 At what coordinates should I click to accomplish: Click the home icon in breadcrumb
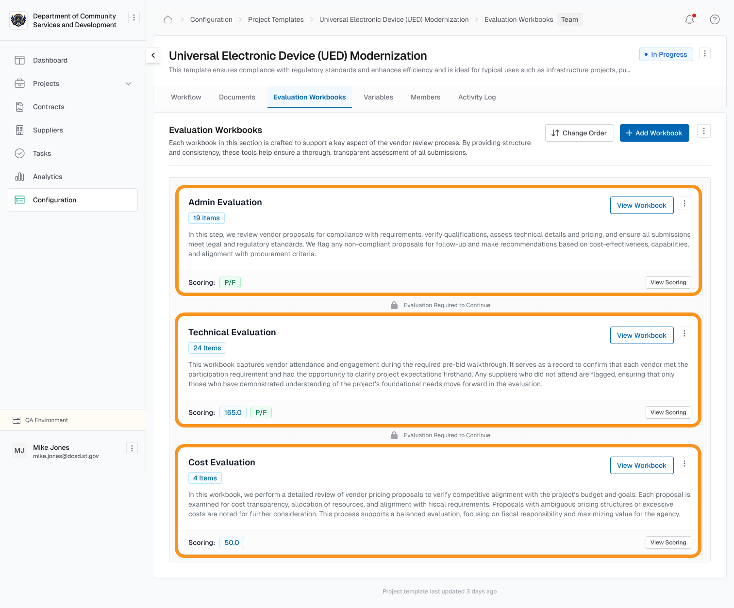tap(168, 19)
